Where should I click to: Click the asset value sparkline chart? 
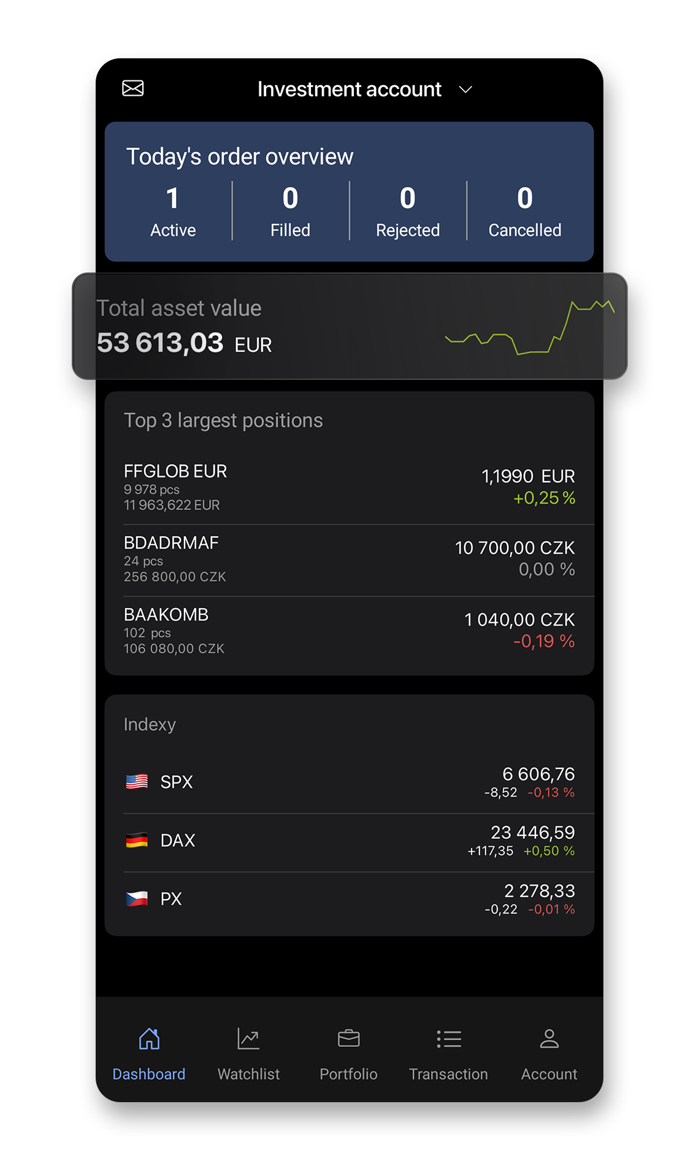[529, 327]
